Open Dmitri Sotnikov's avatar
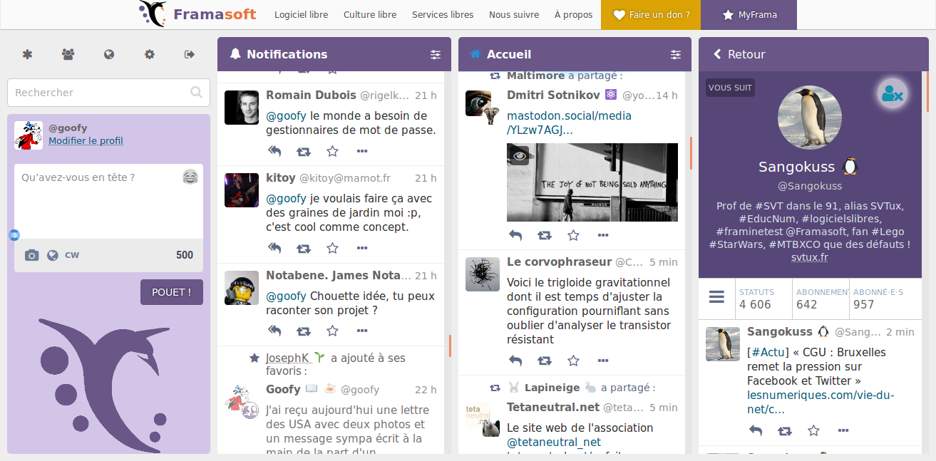936x461 pixels. 483,108
